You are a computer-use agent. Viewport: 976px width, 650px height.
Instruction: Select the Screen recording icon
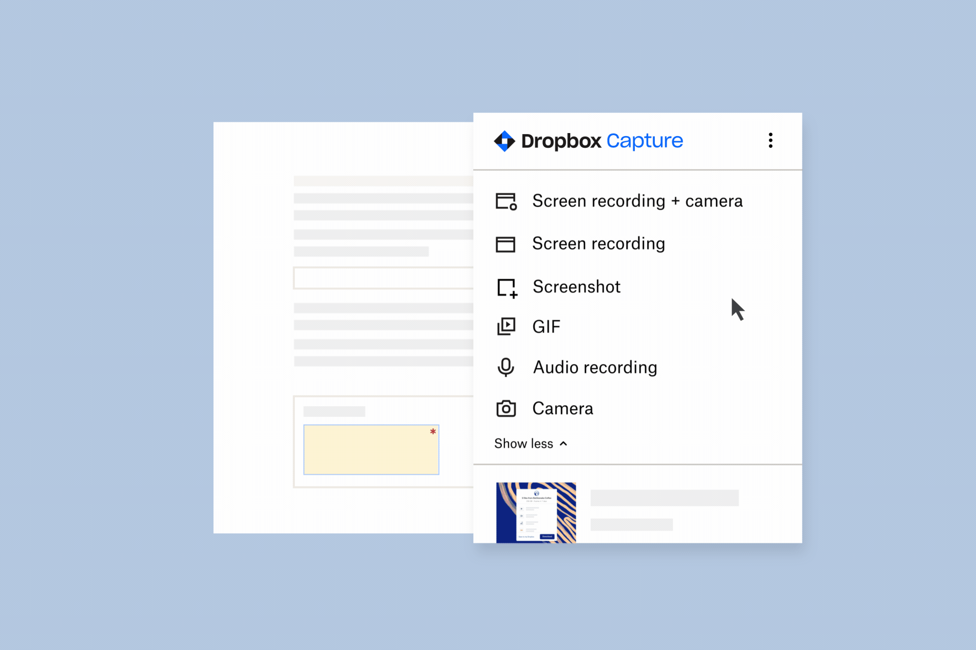click(x=506, y=243)
